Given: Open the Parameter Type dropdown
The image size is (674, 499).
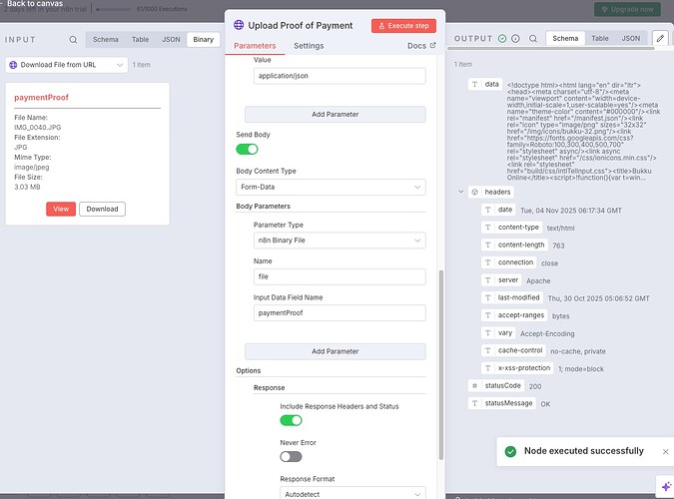Looking at the screenshot, I should [339, 241].
